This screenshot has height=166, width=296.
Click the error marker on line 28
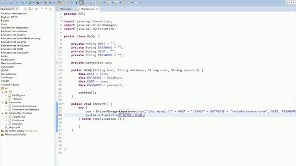coord(57,115)
